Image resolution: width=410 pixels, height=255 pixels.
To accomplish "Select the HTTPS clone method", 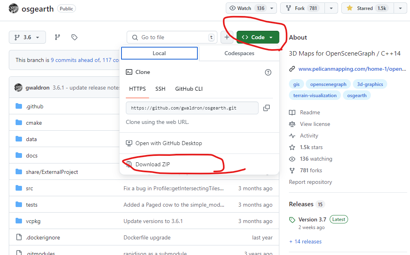I will pos(137,89).
